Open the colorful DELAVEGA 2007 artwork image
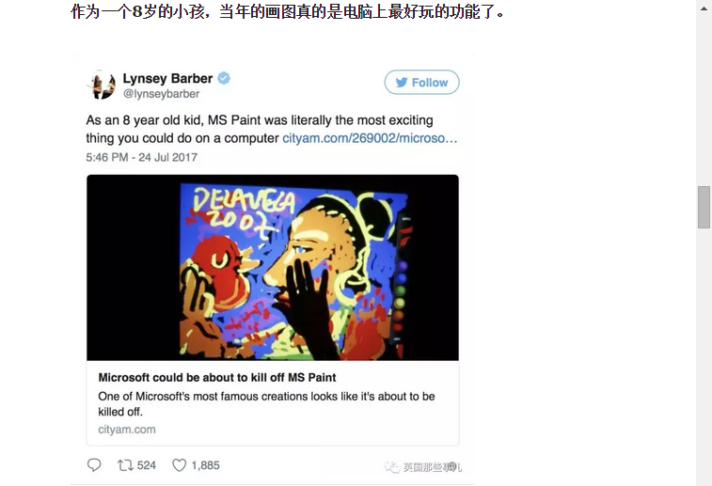Image resolution: width=712 pixels, height=486 pixels. [273, 268]
